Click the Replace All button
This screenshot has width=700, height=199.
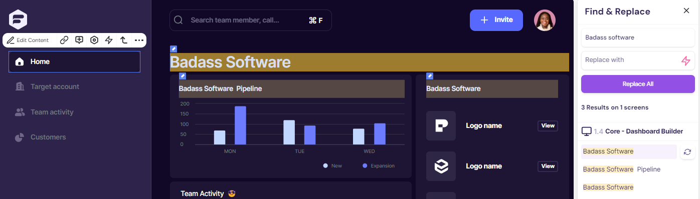pos(638,84)
